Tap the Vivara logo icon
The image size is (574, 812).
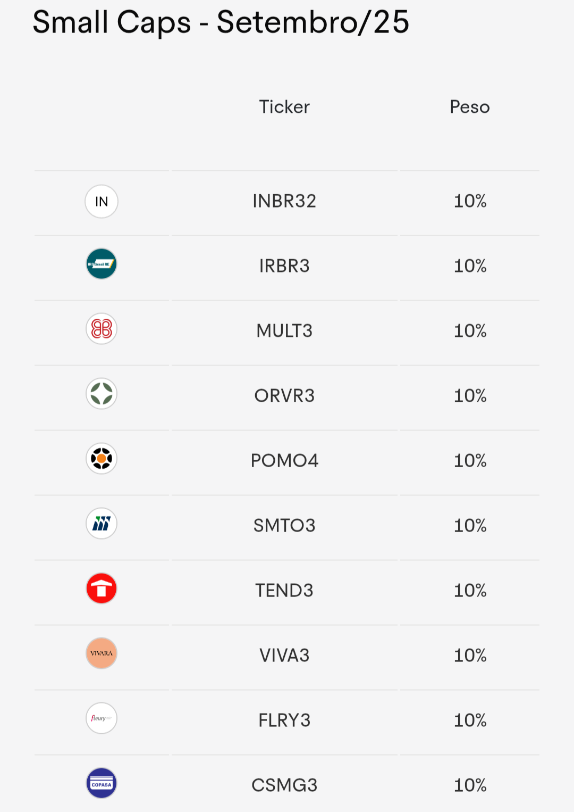102,653
